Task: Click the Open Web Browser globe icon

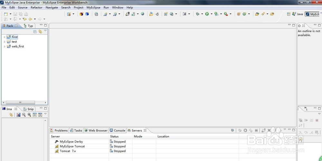Action: 143,14
